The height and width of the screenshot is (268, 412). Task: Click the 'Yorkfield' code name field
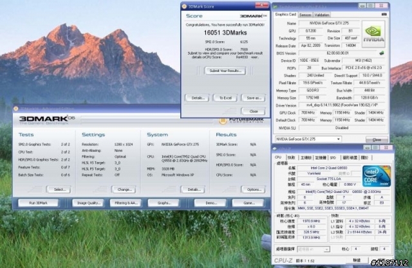pyautogui.click(x=314, y=174)
